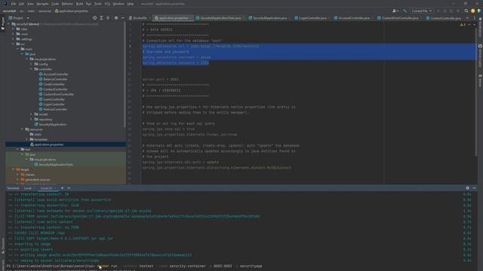The image size is (483, 271).
Task: Click the editor warnings indicator
Action: click(463, 25)
